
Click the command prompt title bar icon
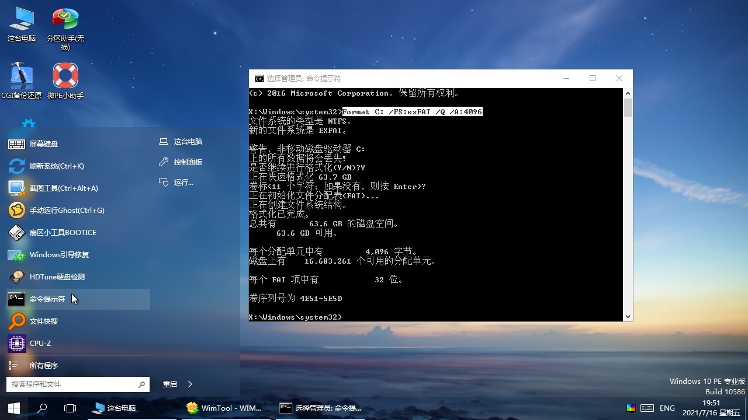pos(259,79)
